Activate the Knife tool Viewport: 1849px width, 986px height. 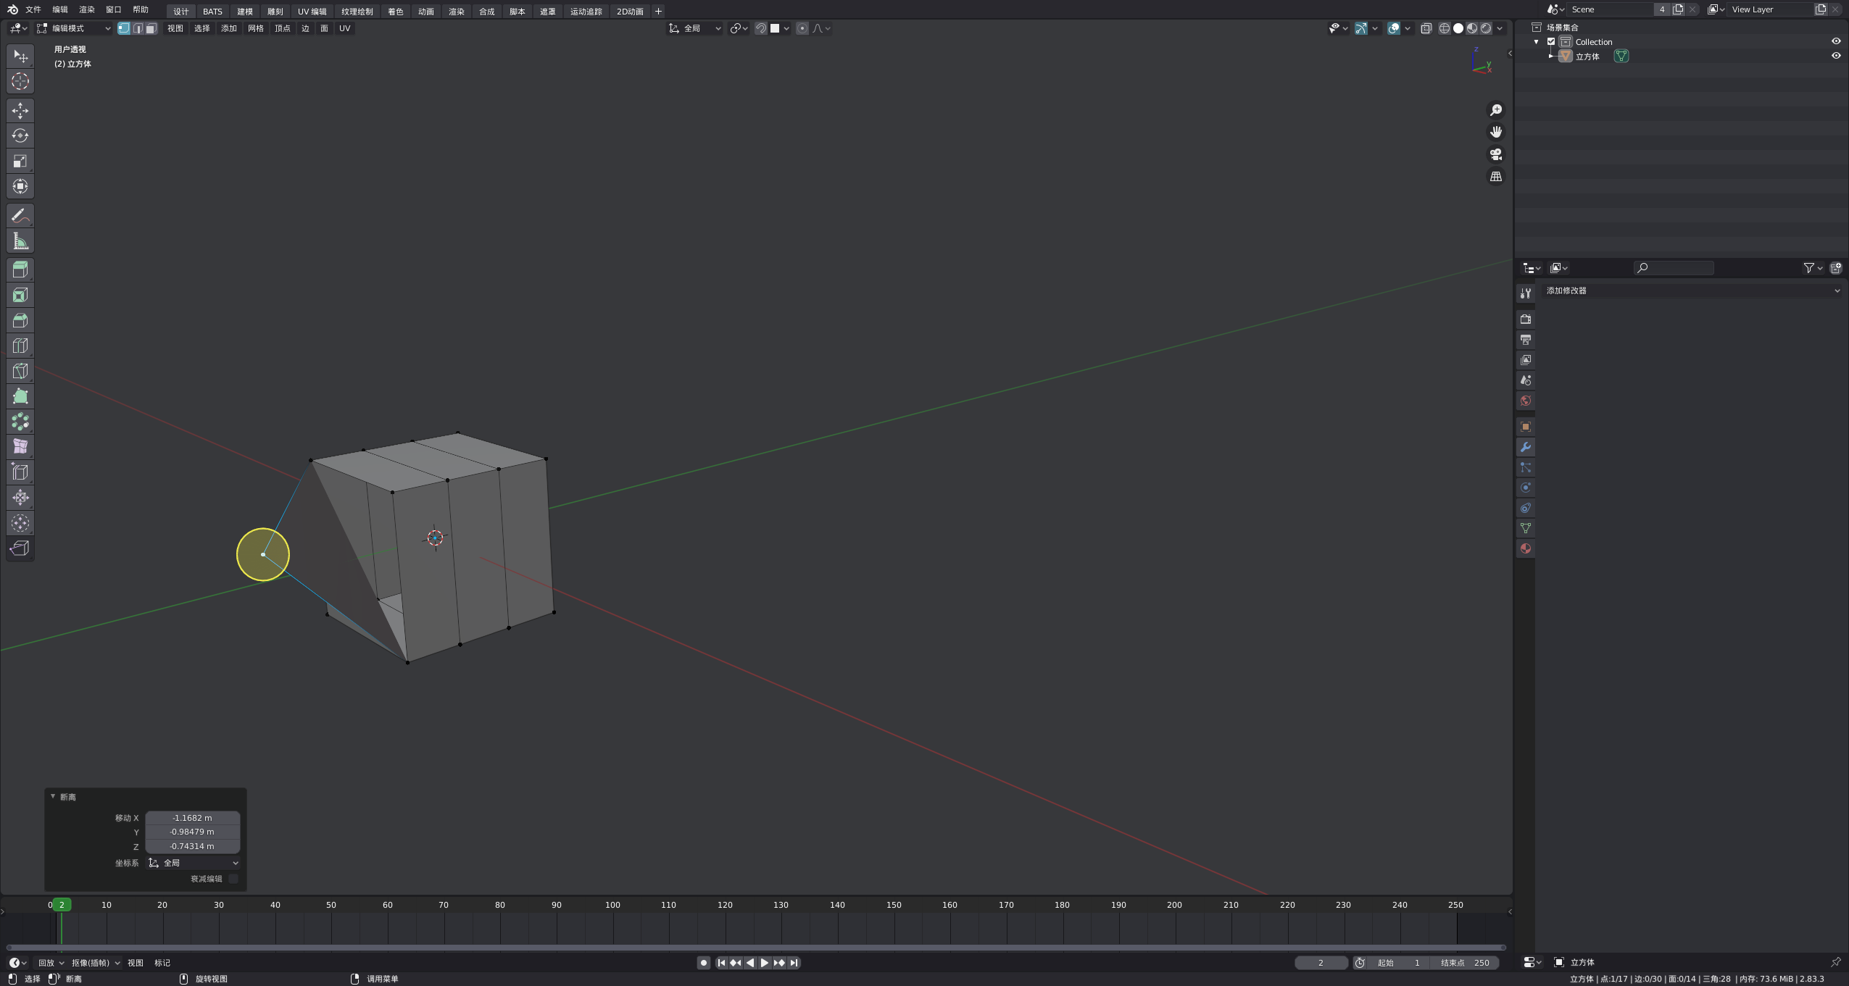(x=20, y=371)
